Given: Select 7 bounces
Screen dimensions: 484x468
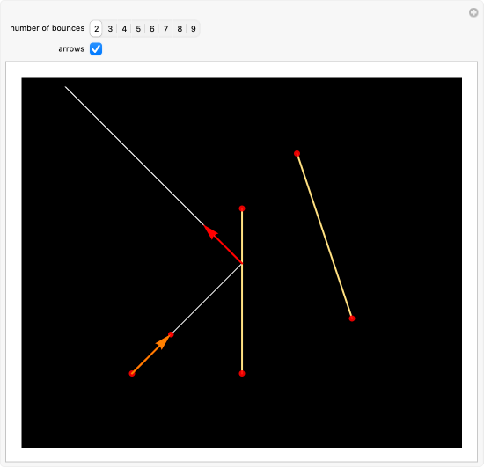Looking at the screenshot, I should (x=165, y=29).
